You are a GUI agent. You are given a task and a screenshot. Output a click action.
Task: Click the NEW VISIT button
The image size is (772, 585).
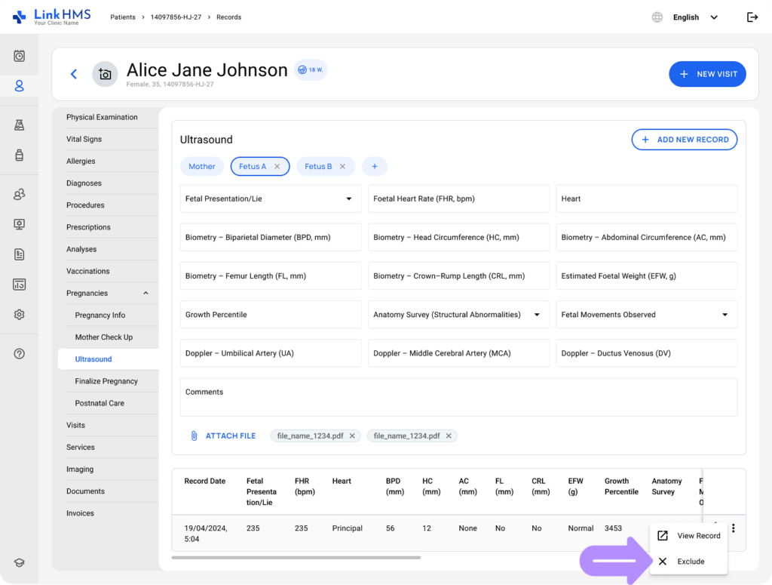point(707,74)
